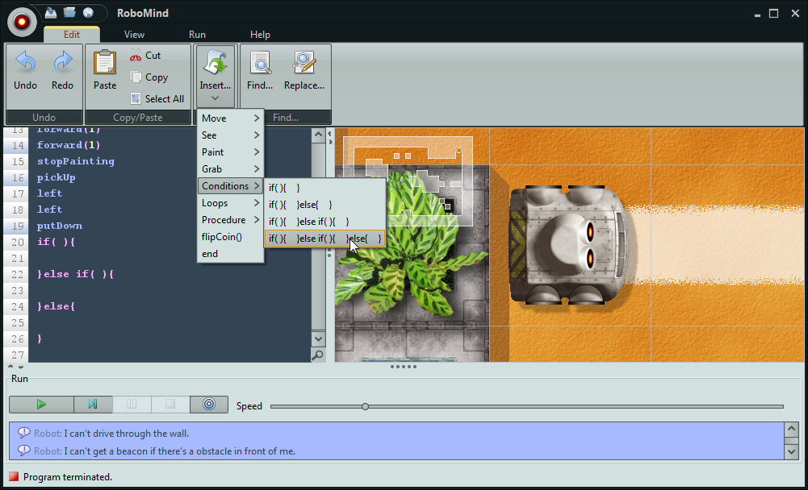Click the save script icon in title bar

click(x=51, y=13)
